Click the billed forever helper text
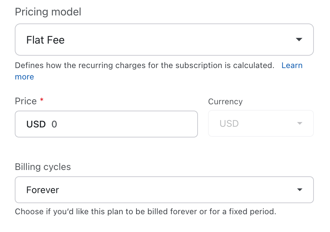Viewport: 330px width, 232px height. pos(145,212)
